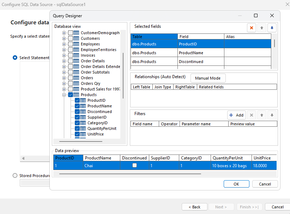The image size is (290, 214).
Task: Collapse the Products tree node
Action: tap(64, 95)
